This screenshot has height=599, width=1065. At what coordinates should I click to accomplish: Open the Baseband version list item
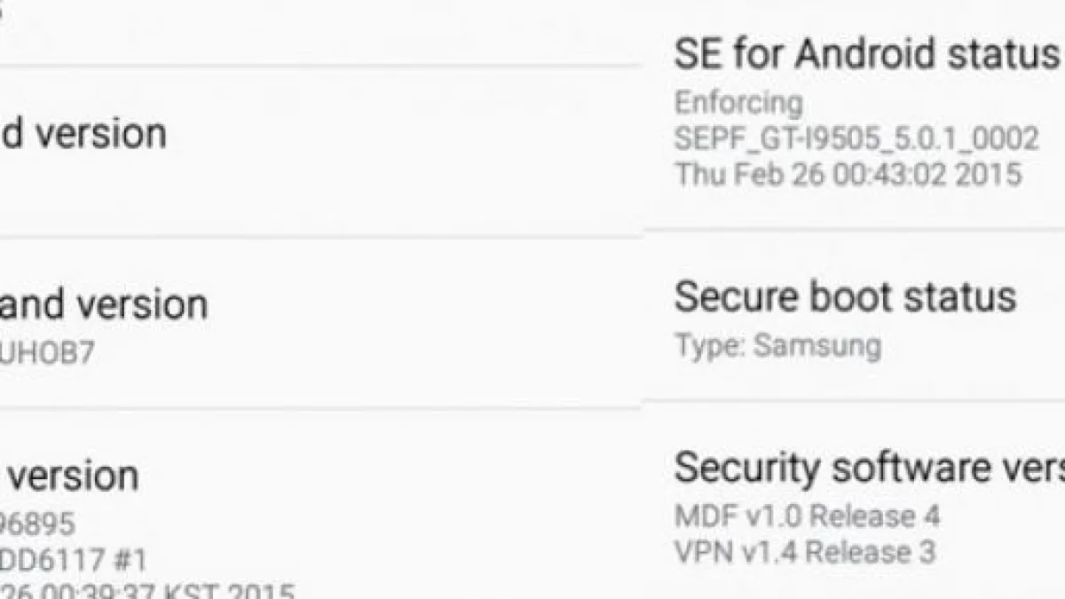(x=105, y=304)
